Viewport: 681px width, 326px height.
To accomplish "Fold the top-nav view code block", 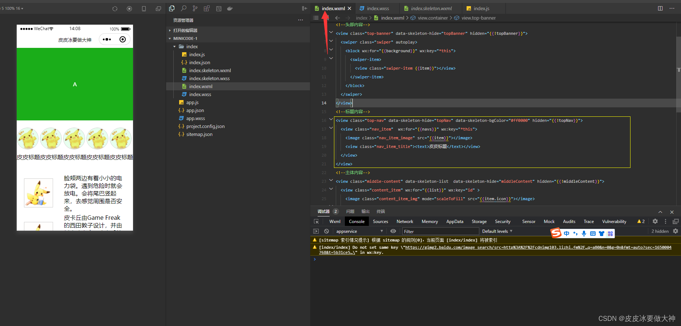I will coord(331,119).
